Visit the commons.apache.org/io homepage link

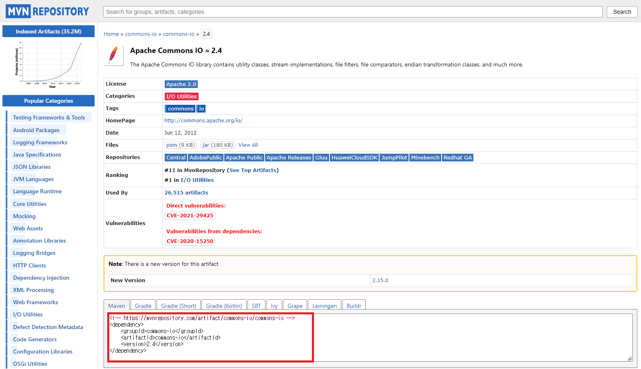(x=203, y=121)
